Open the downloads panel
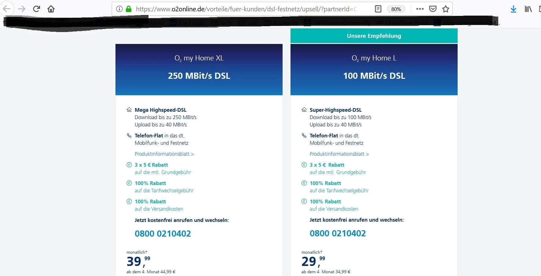 point(514,9)
